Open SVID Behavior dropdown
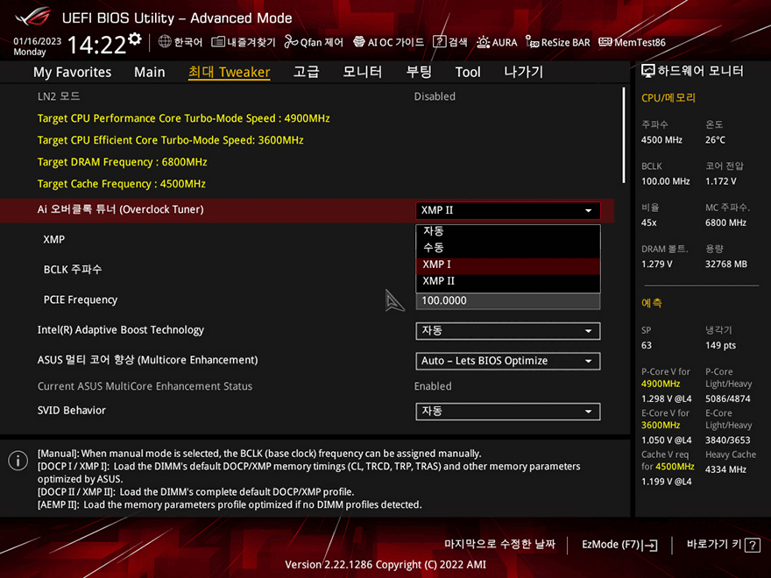Screen dimensions: 771x578 (507, 412)
